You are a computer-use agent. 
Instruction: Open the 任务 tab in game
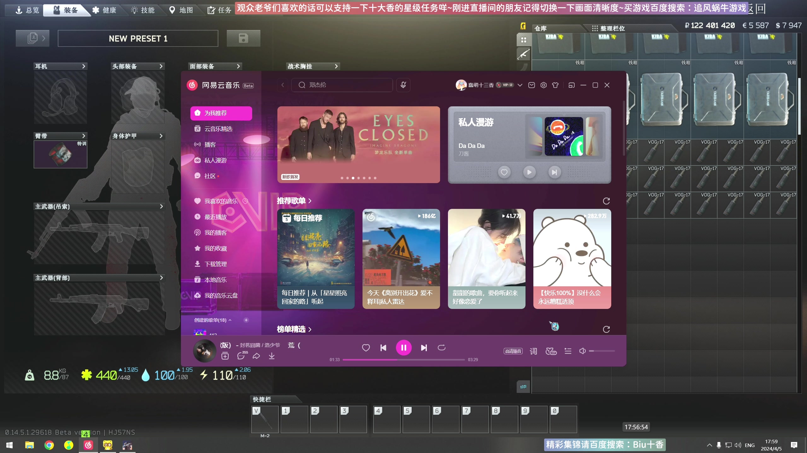220,10
